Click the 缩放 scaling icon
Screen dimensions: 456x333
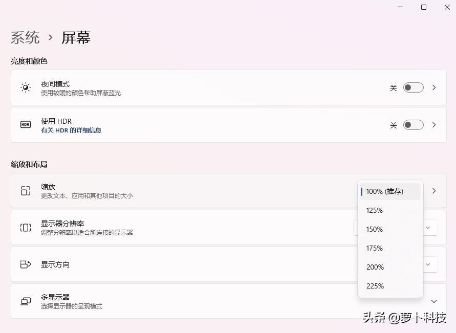[x=26, y=191]
